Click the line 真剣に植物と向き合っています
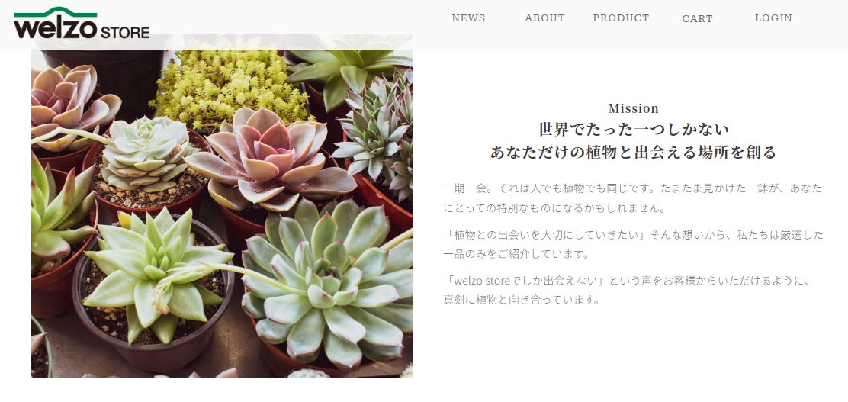The width and height of the screenshot is (848, 402). click(522, 299)
